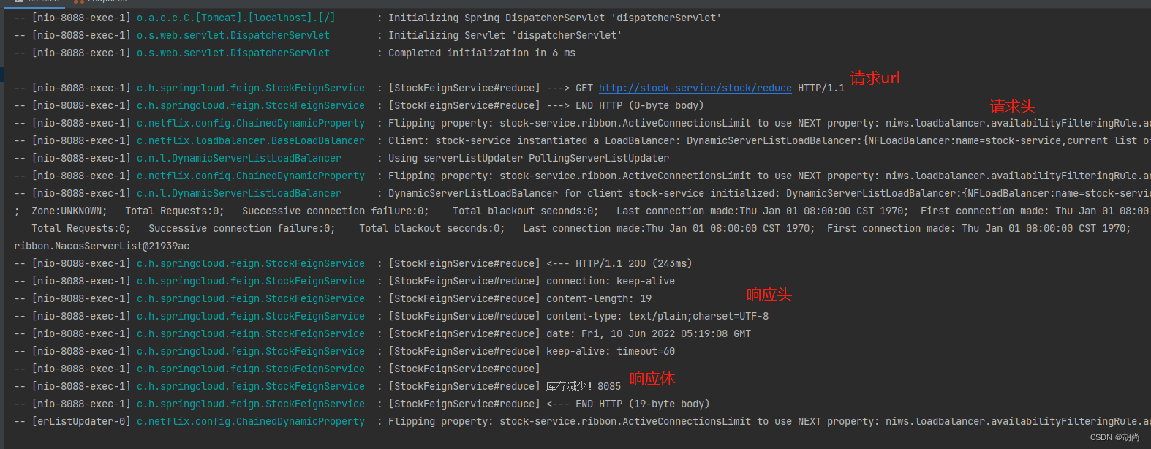Click the "Zone:UNKNOWN;" text
Screen dimensions: 1151x449
tap(69, 211)
